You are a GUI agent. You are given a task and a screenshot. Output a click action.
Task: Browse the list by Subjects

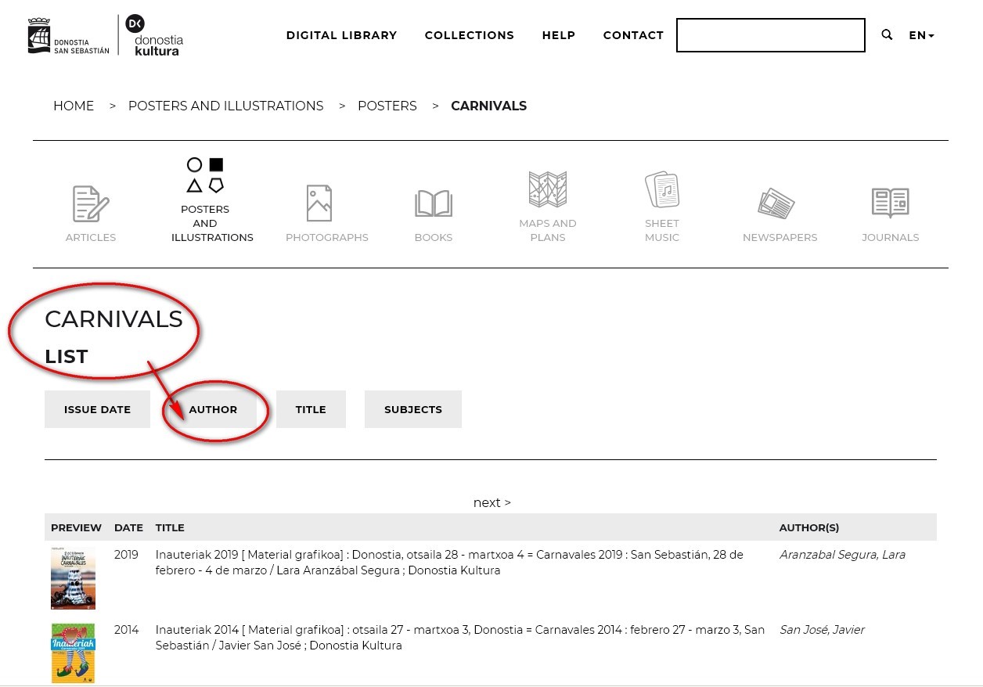pyautogui.click(x=412, y=409)
